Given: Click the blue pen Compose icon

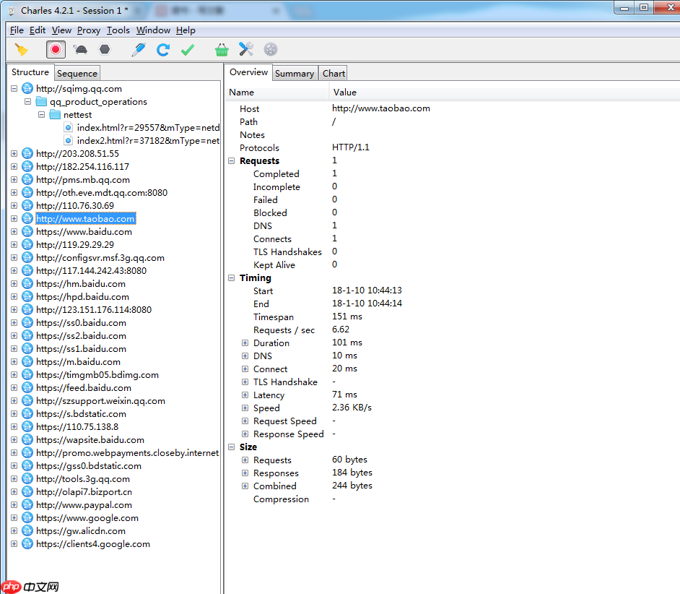Looking at the screenshot, I should coord(139,49).
